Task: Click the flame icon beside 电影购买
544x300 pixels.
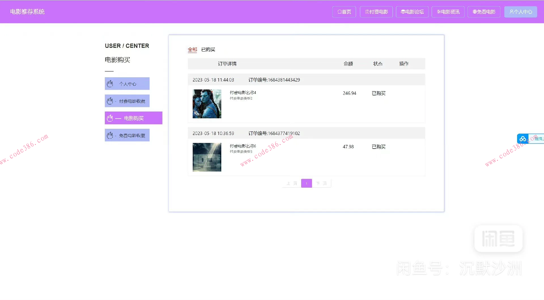Action: pos(110,118)
